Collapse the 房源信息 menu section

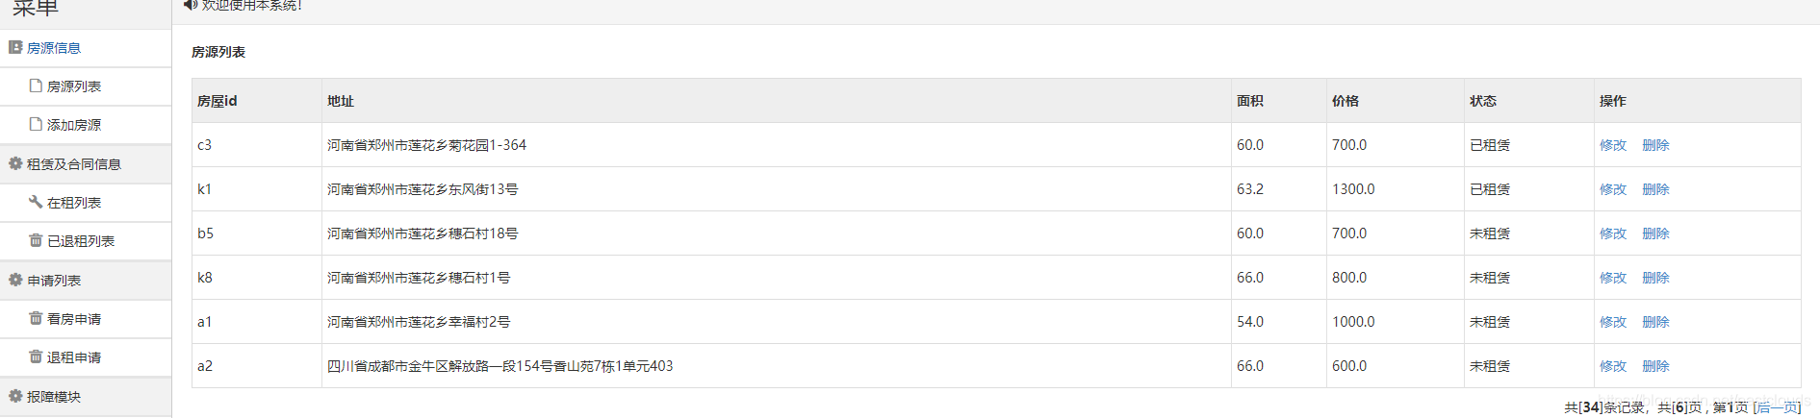point(54,48)
